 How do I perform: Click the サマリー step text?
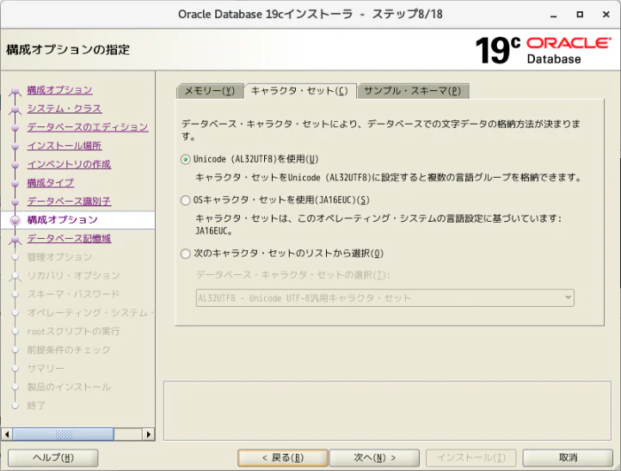coord(45,369)
